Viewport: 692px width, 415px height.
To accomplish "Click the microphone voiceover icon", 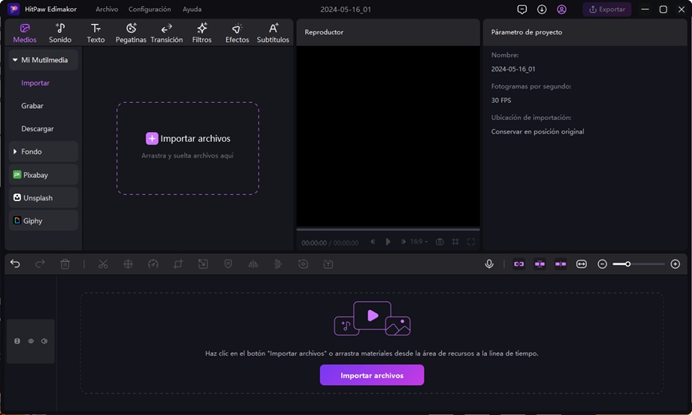I will (489, 264).
